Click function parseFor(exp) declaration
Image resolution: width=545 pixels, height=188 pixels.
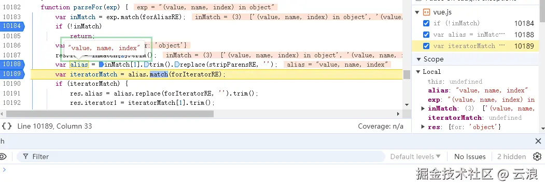pyautogui.click(x=85, y=7)
